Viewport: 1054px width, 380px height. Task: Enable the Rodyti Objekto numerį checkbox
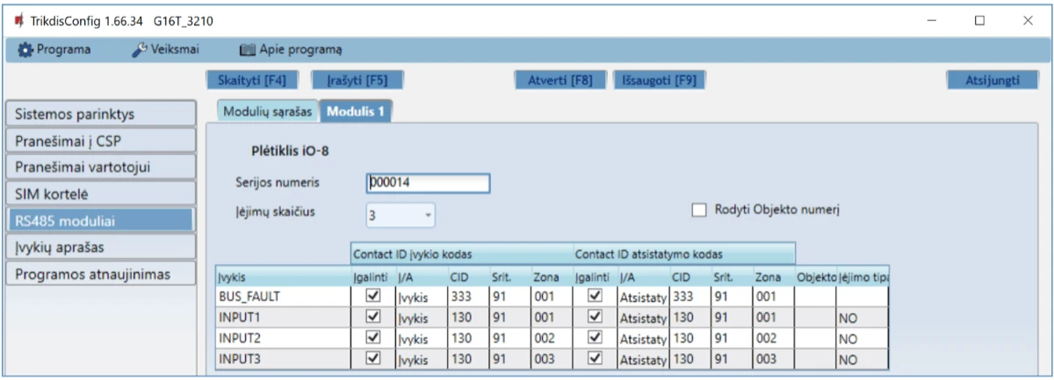click(699, 210)
